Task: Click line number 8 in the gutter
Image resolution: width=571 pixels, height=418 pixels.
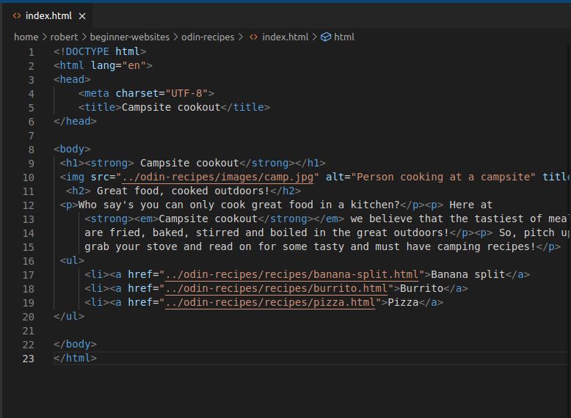Action: (32, 150)
